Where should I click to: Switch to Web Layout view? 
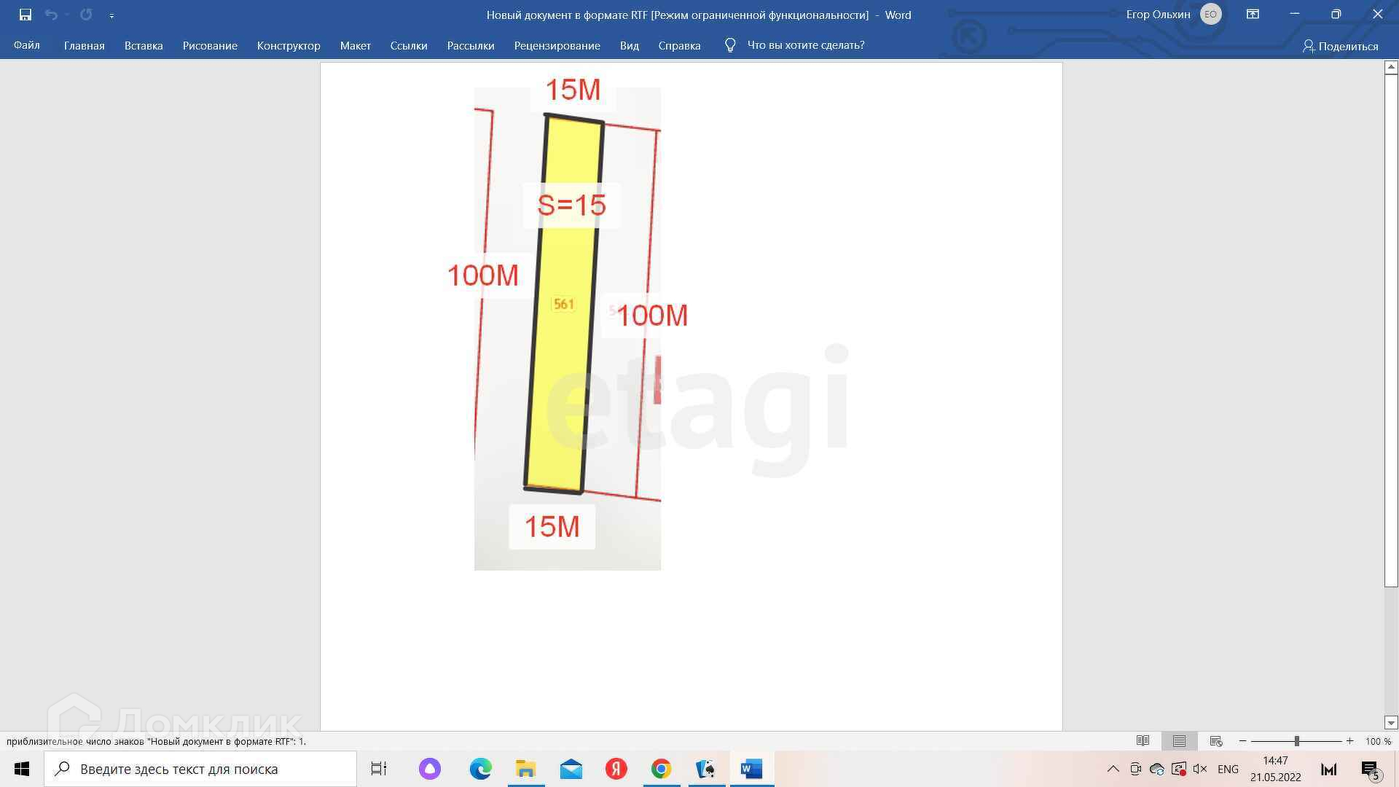[x=1215, y=741]
